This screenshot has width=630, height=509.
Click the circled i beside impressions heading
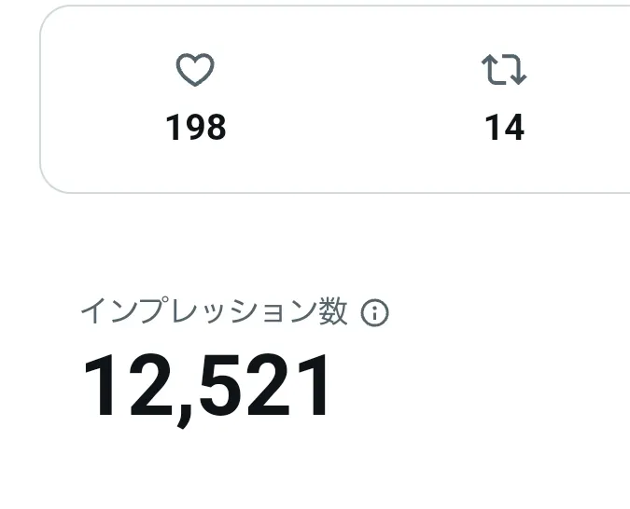coord(374,312)
